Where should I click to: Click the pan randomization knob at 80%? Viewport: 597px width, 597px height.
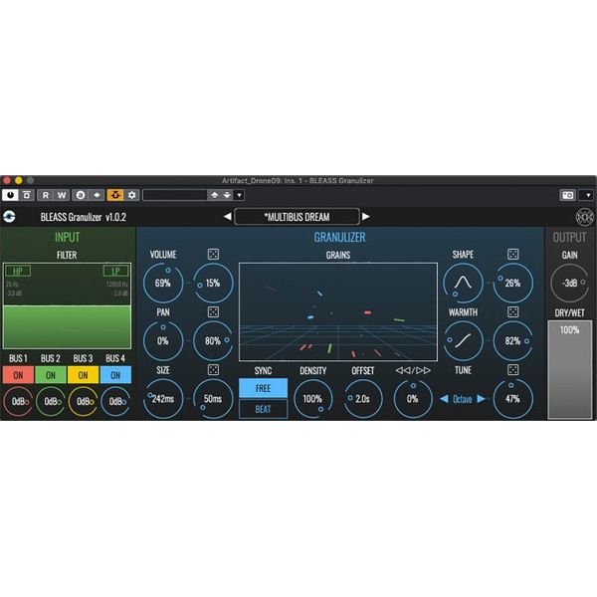213,340
